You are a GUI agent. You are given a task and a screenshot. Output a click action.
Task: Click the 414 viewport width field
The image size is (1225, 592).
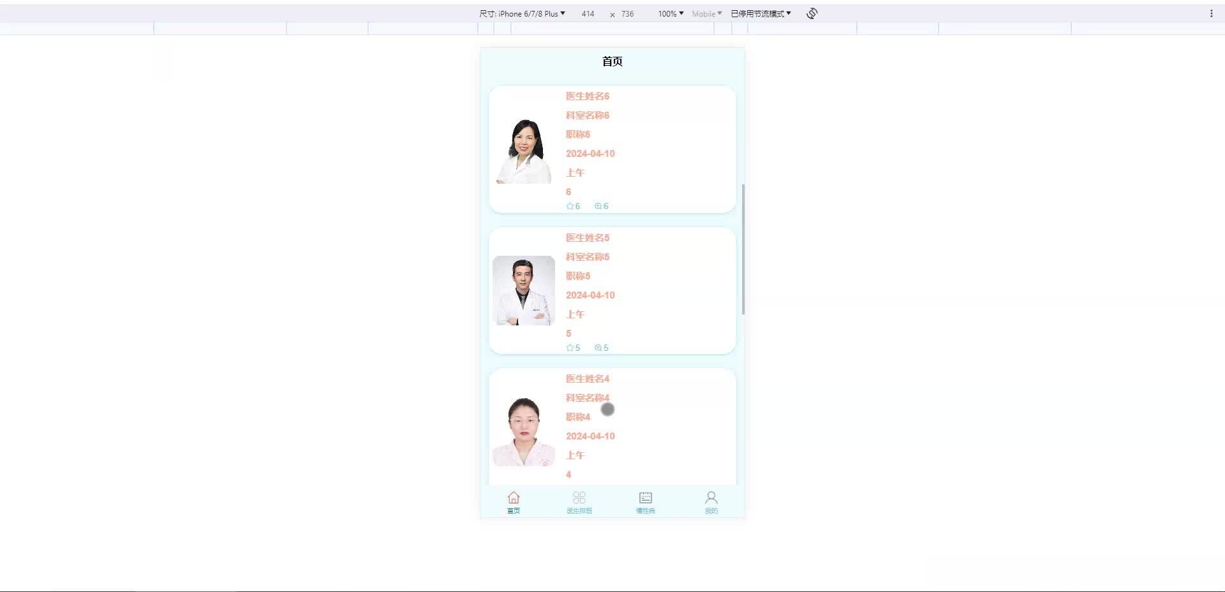(x=588, y=13)
